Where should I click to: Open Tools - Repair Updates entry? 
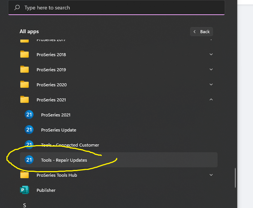64,160
